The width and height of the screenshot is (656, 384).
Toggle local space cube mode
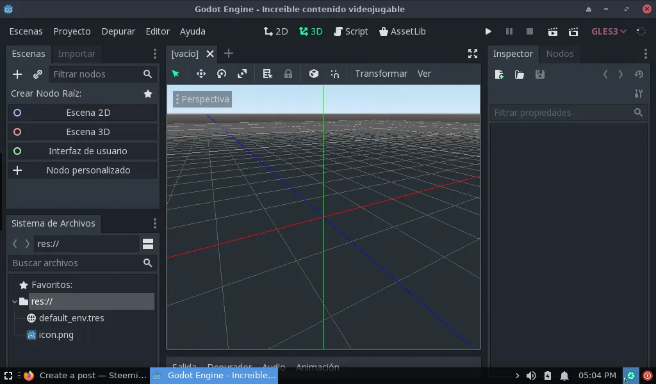click(x=314, y=74)
